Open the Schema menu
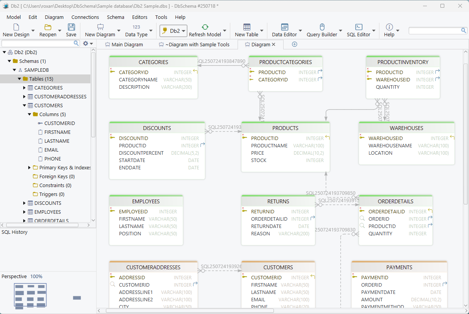 (116, 17)
